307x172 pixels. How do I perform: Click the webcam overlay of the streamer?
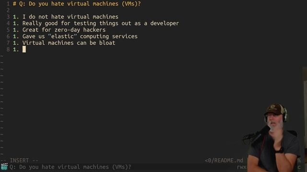[x=274, y=138]
